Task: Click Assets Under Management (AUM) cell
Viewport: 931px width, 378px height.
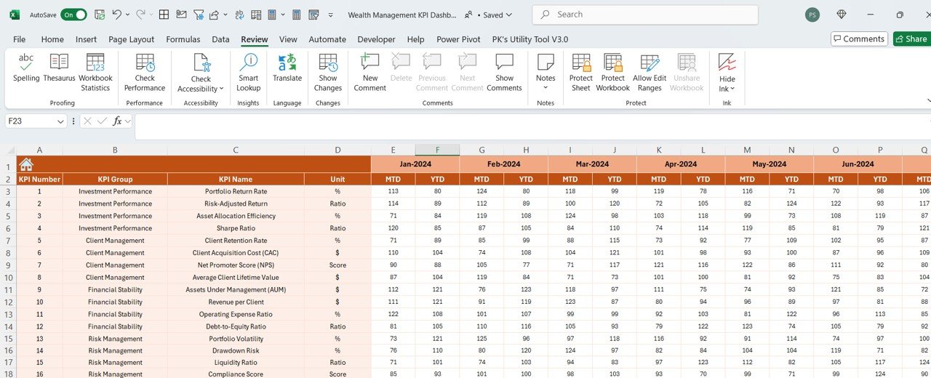Action: (236, 290)
